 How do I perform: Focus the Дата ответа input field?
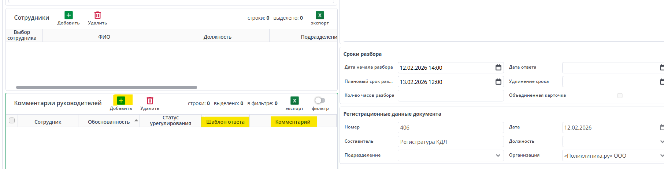pos(613,68)
